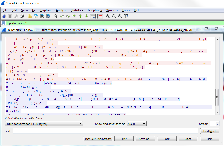Open the View menu
Viewport: 224px width, 146px height.
[24, 10]
